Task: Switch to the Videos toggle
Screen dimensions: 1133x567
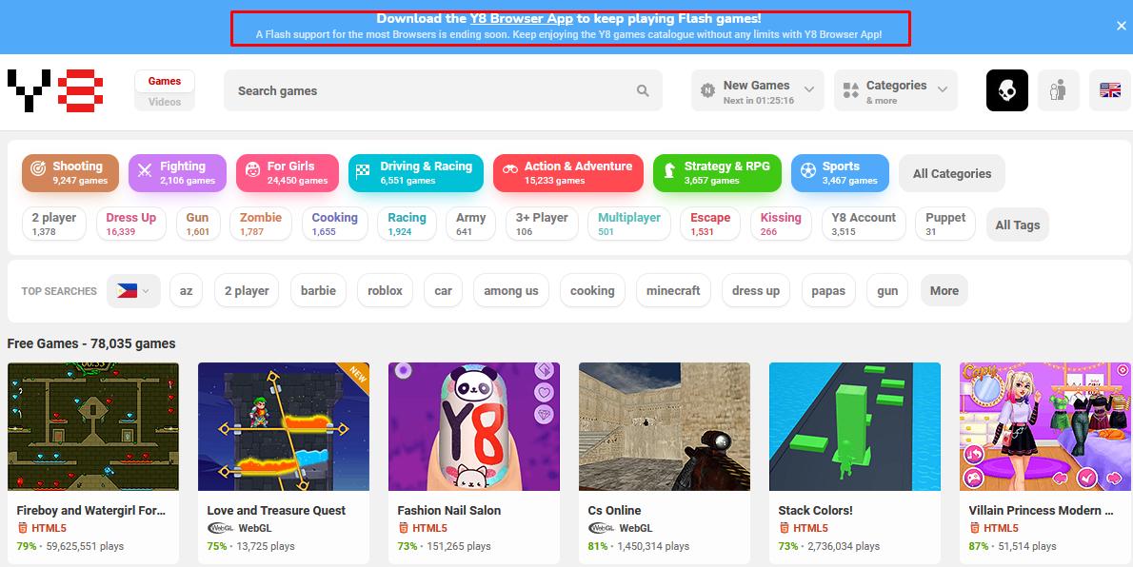Action: [x=165, y=102]
